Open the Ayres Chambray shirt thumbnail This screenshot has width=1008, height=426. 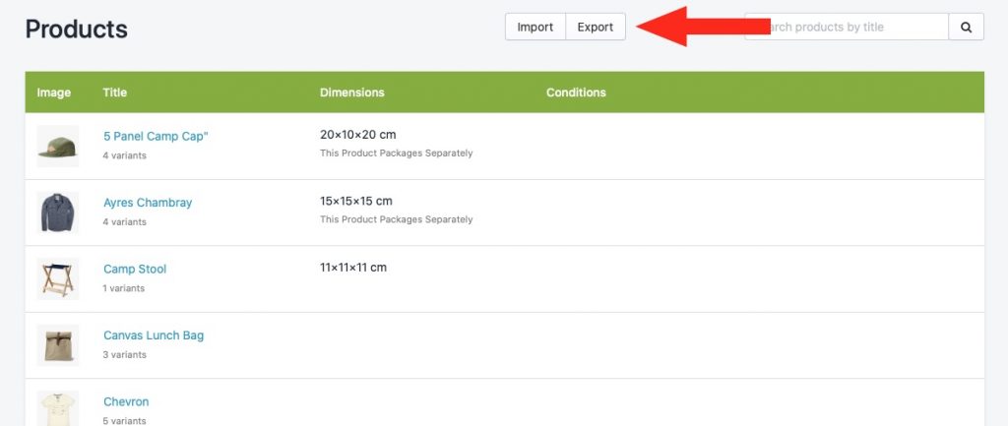pos(58,213)
